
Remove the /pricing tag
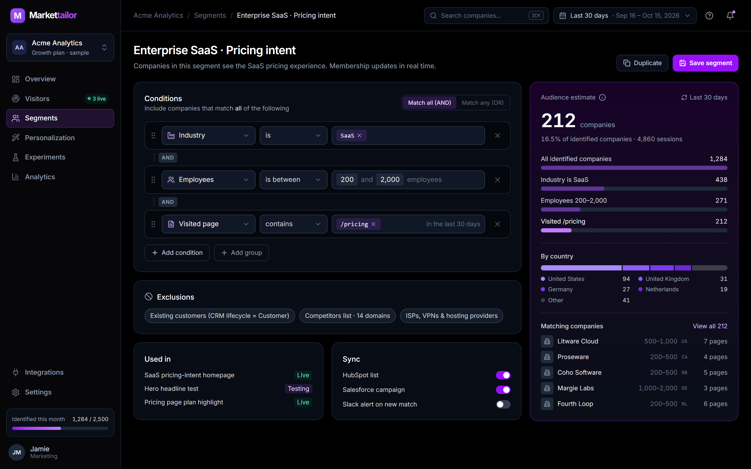tap(373, 224)
